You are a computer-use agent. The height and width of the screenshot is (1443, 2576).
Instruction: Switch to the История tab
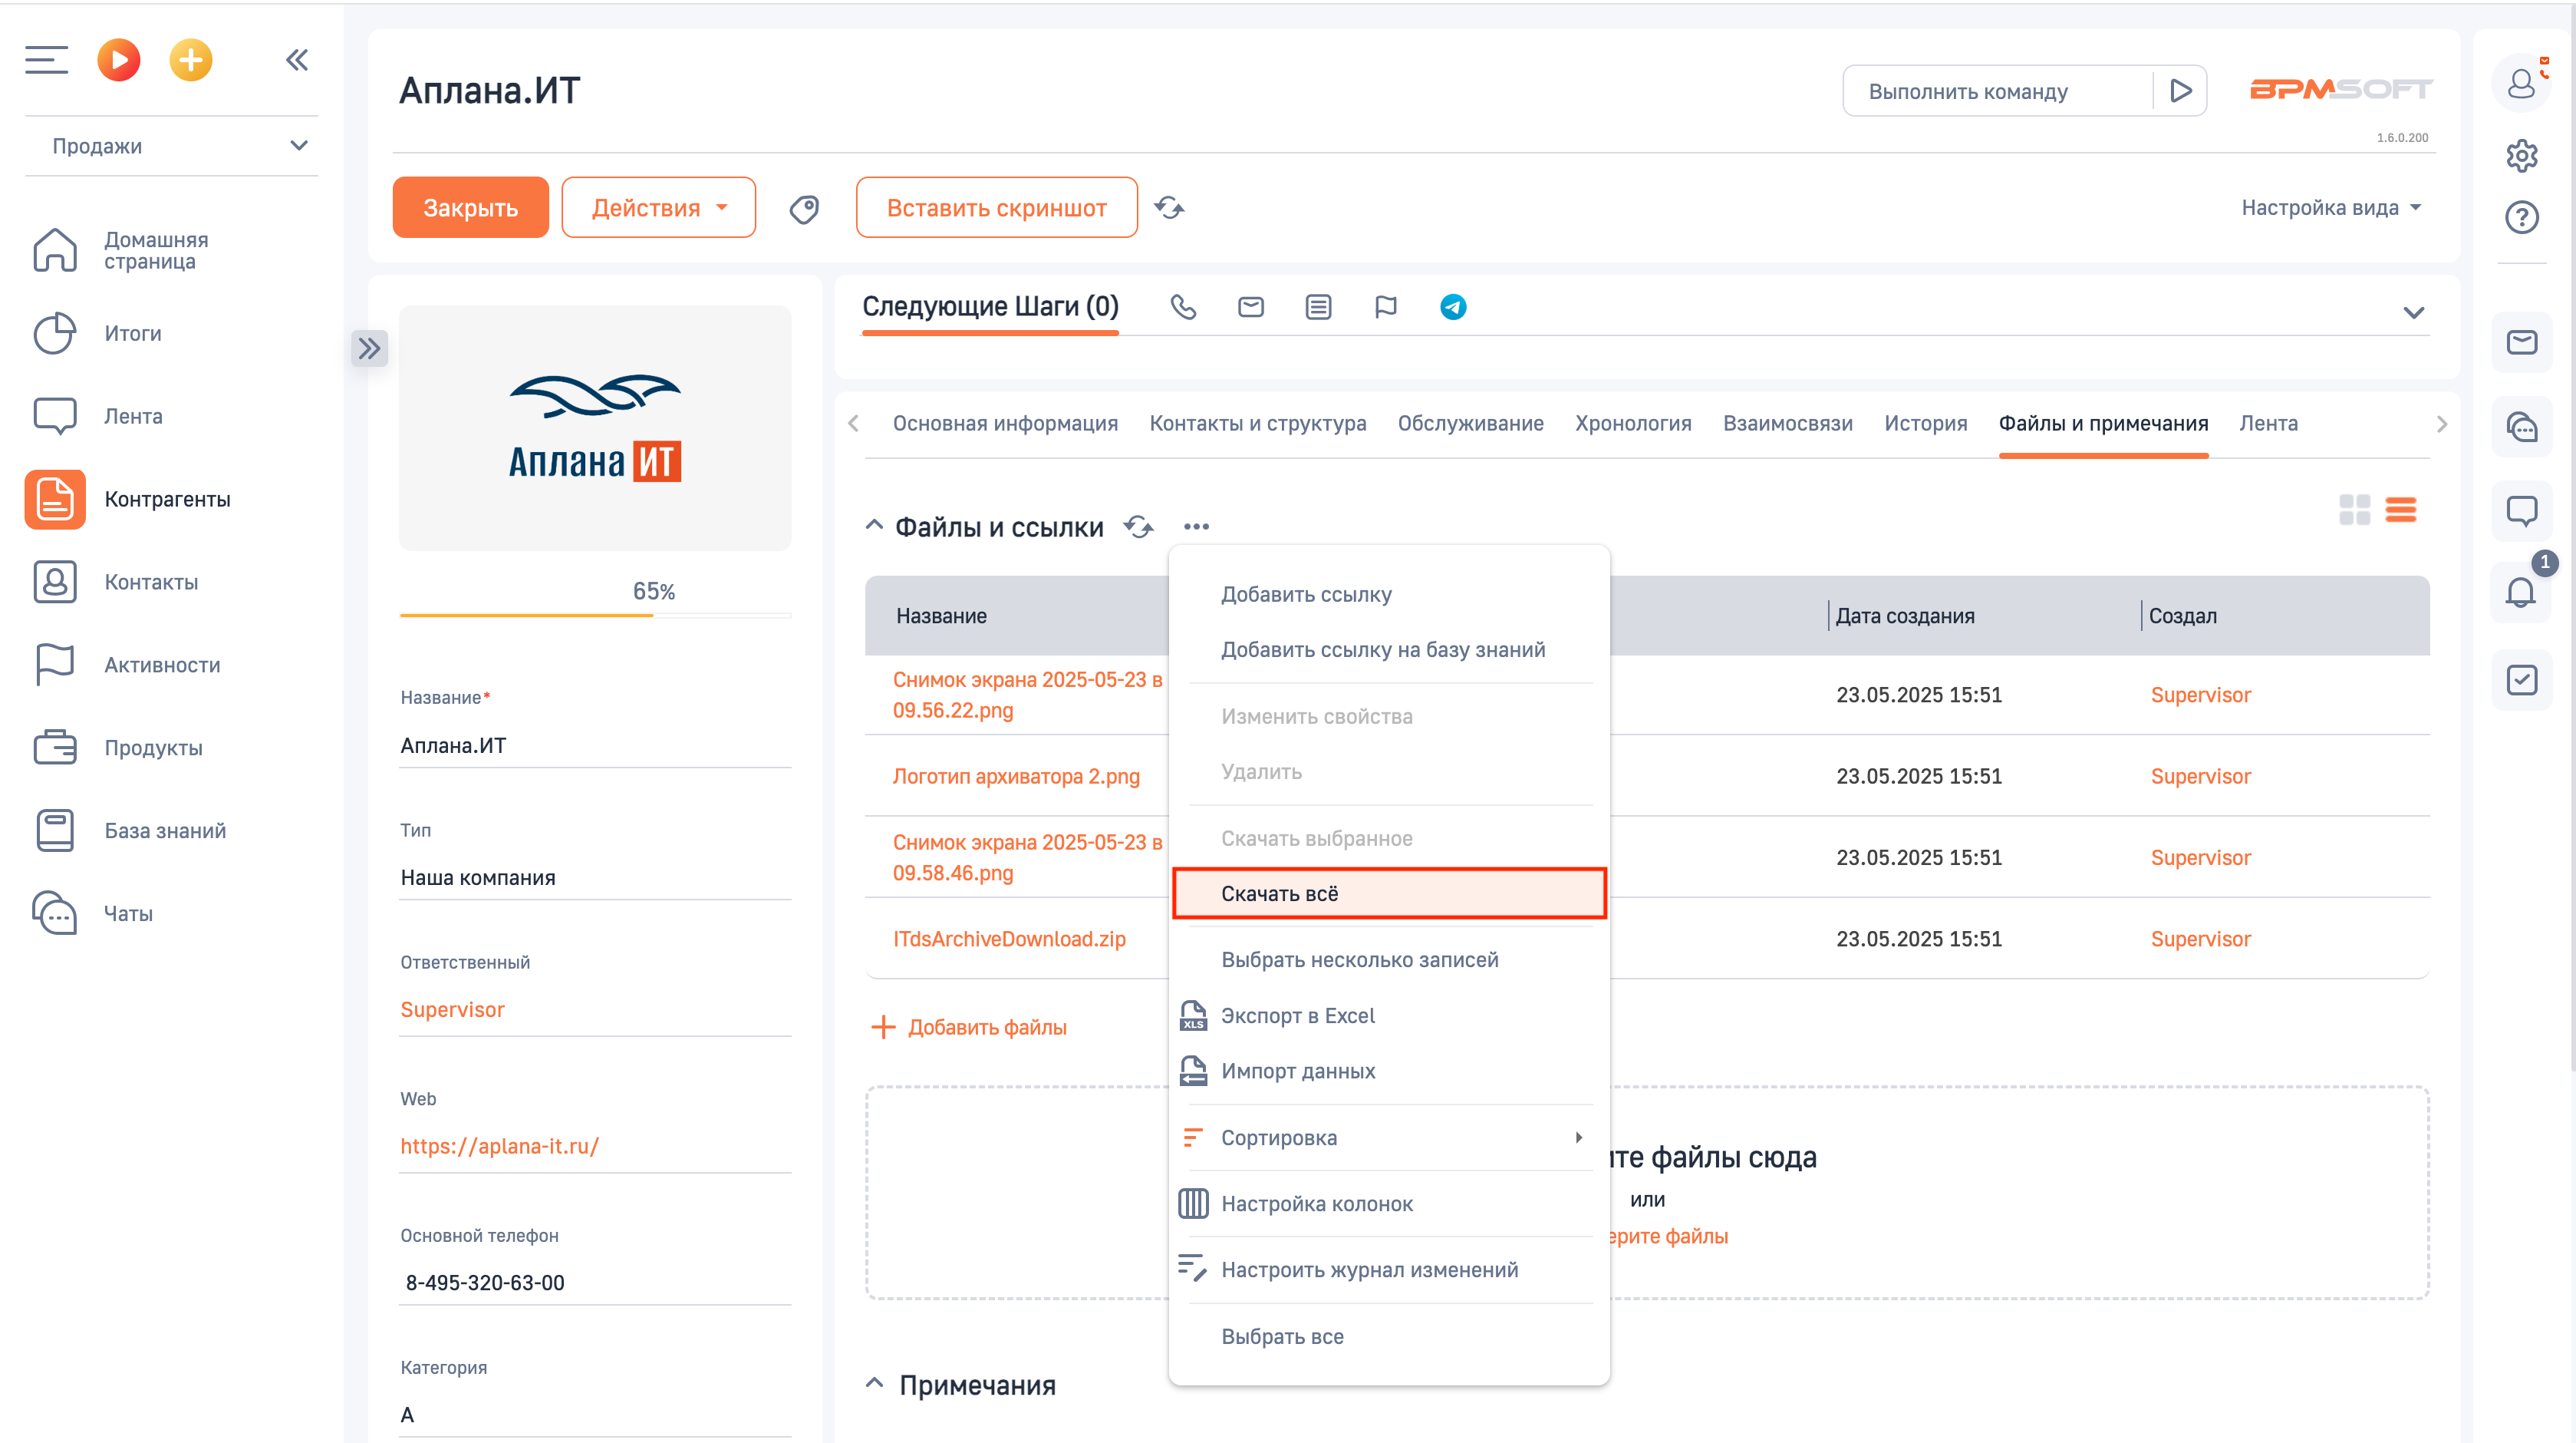pos(1925,423)
